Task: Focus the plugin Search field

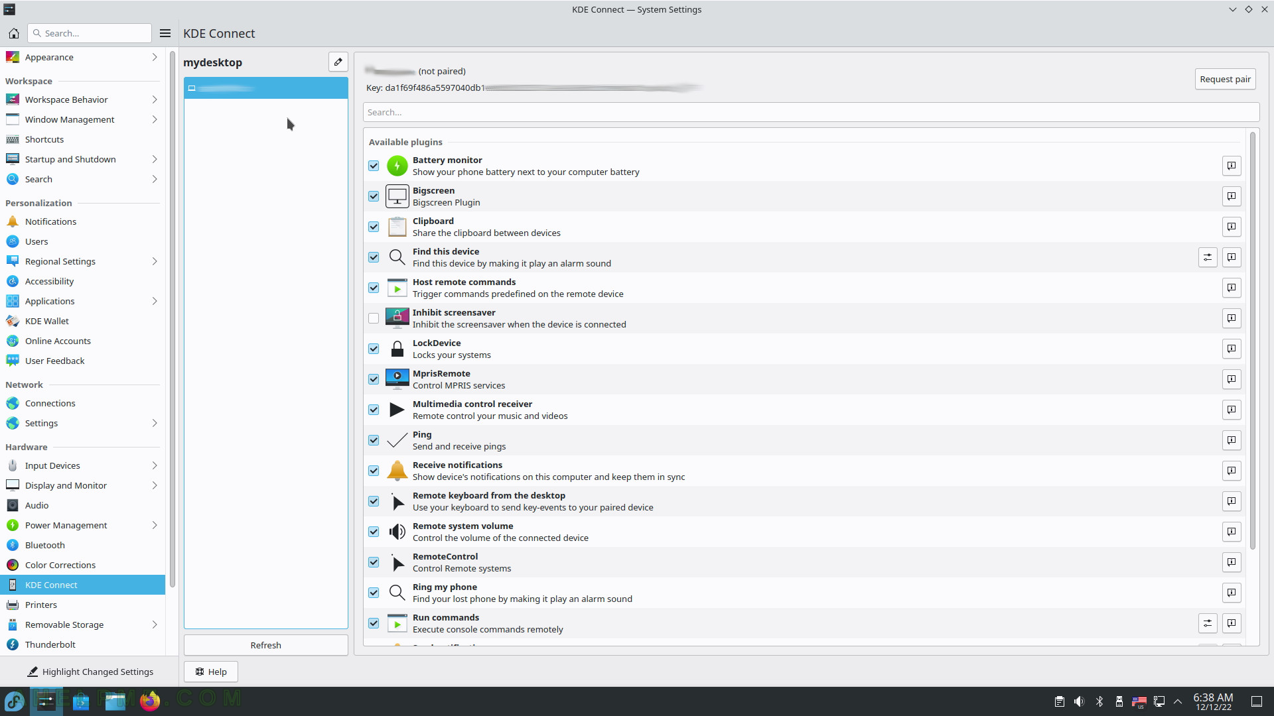Action: coord(811,112)
